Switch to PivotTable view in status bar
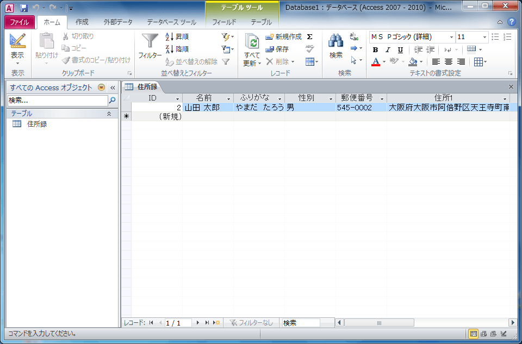 [x=483, y=334]
